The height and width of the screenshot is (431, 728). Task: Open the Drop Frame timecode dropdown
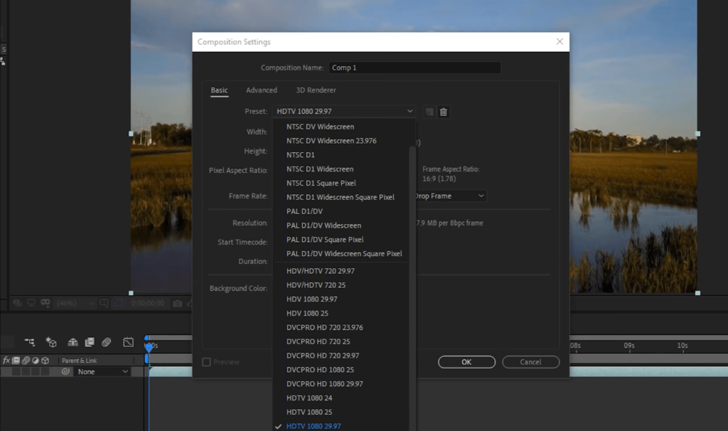(x=448, y=196)
